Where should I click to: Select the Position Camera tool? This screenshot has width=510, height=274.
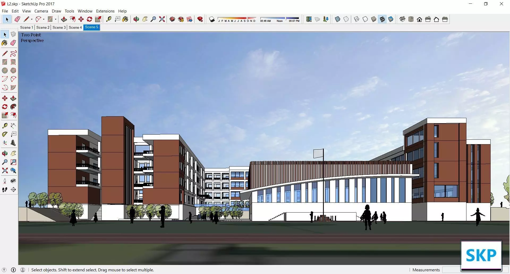click(x=5, y=181)
